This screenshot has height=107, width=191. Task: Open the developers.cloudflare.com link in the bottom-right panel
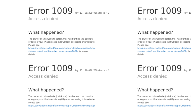[x=164, y=106]
